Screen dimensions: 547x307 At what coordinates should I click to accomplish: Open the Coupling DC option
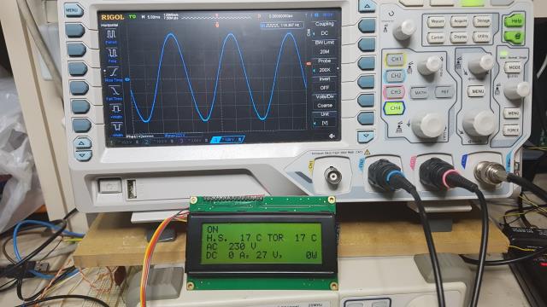[x=325, y=28]
